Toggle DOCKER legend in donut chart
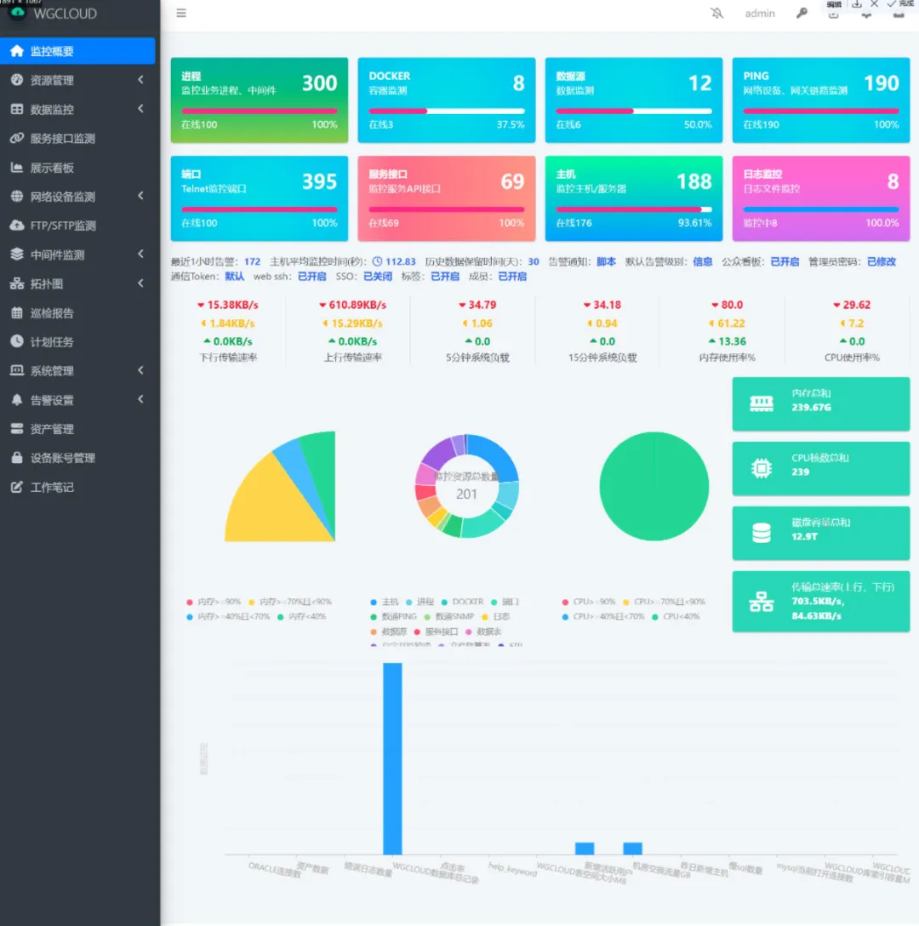The height and width of the screenshot is (926, 919). click(x=462, y=602)
